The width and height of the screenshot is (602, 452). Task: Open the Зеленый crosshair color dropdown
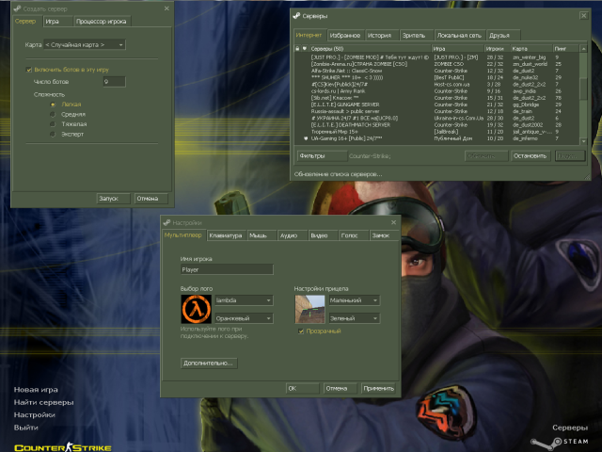354,318
